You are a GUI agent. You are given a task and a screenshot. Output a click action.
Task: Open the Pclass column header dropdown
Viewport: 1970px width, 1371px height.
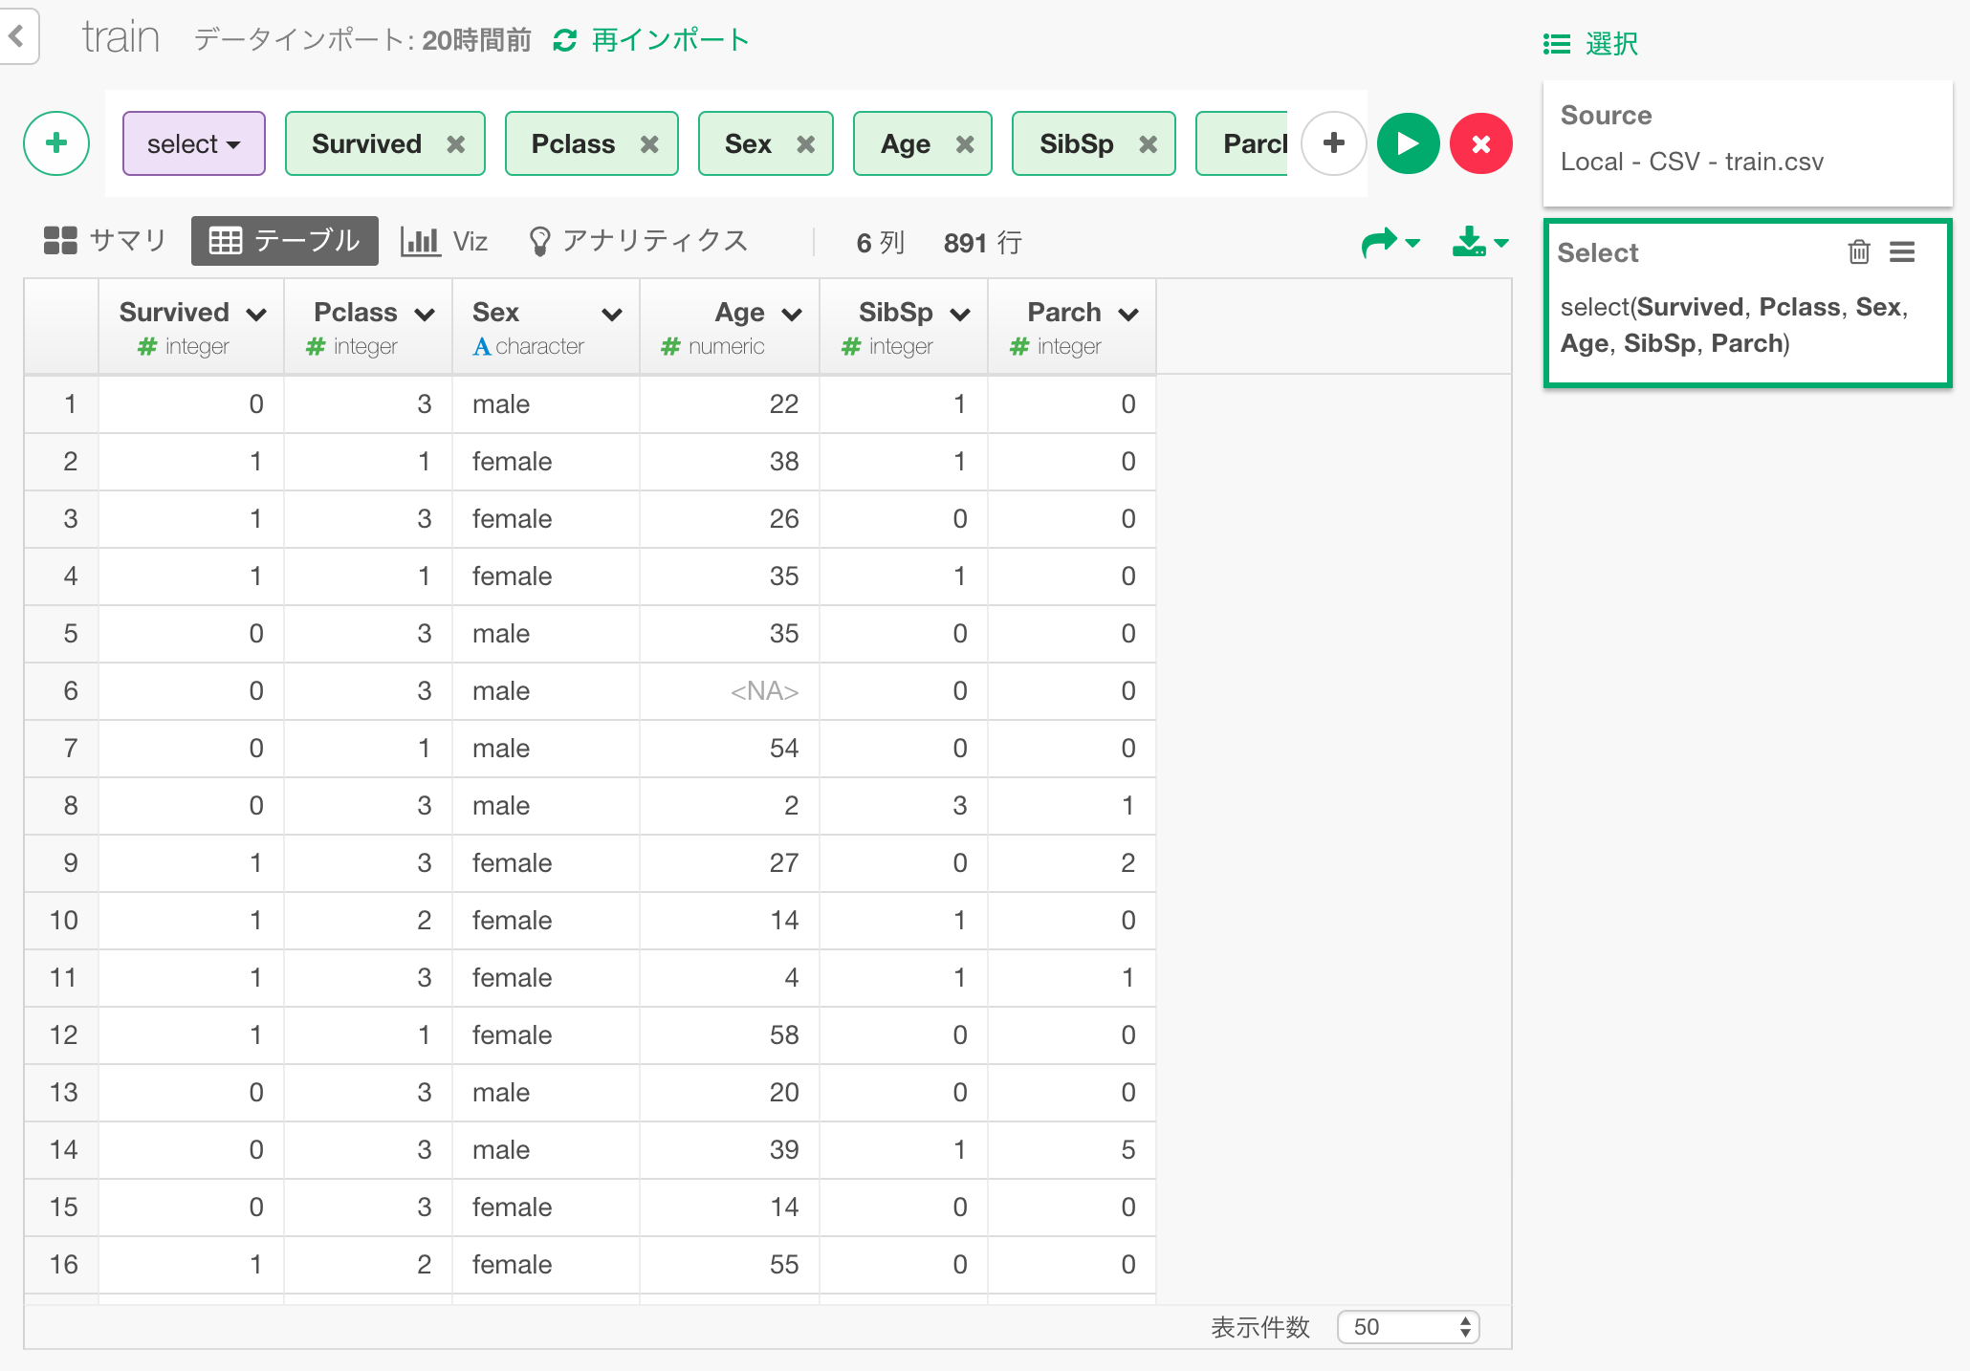click(x=427, y=312)
